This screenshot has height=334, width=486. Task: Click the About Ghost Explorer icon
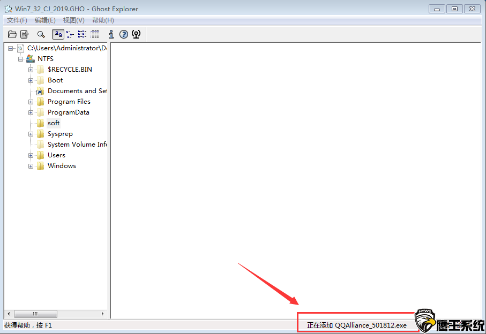click(136, 34)
